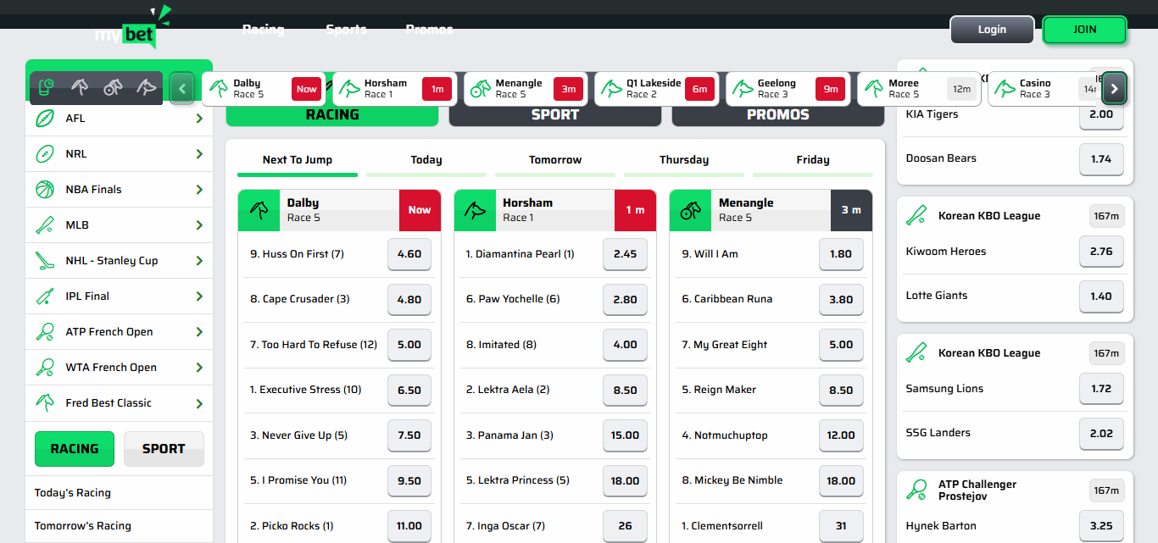Expand the WTA French Open chevron
The height and width of the screenshot is (543, 1158).
click(x=199, y=368)
